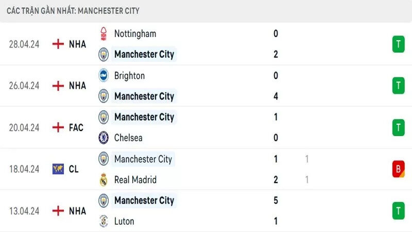Click the Nottingham Forest club crest

coord(104,34)
